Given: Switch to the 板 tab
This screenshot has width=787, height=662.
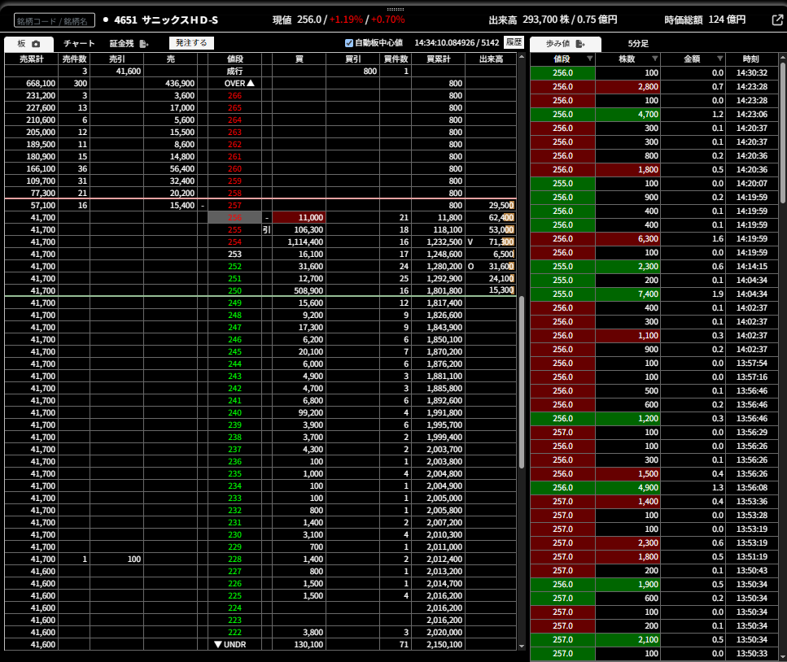Looking at the screenshot, I should [x=28, y=44].
